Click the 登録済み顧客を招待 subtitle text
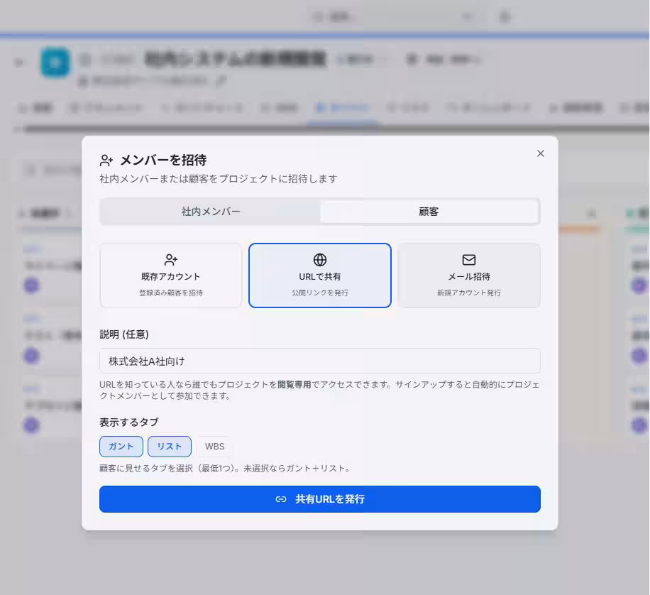This screenshot has height=595, width=650. (171, 293)
